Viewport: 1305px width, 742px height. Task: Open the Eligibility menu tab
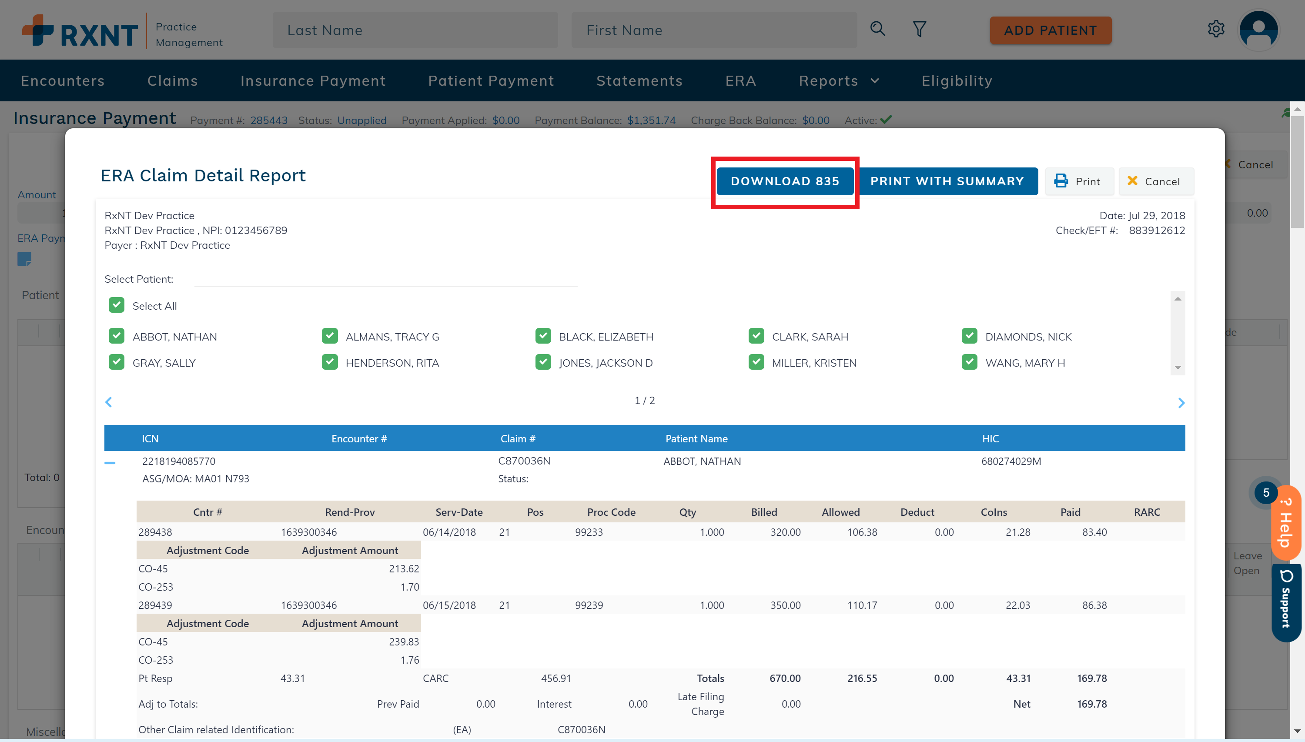click(x=957, y=80)
